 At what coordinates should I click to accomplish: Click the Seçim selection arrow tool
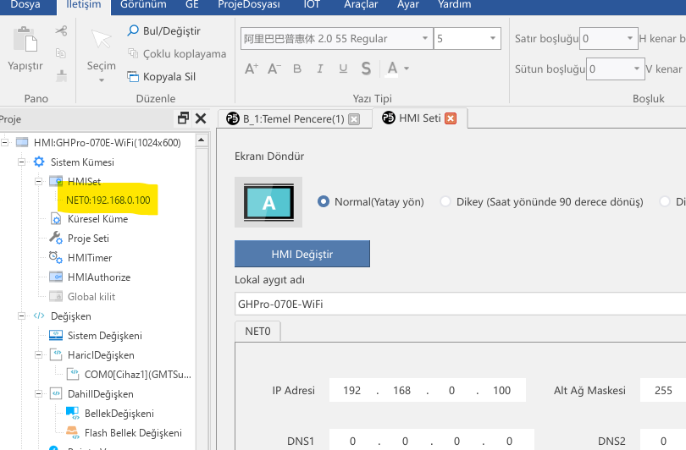(x=102, y=42)
